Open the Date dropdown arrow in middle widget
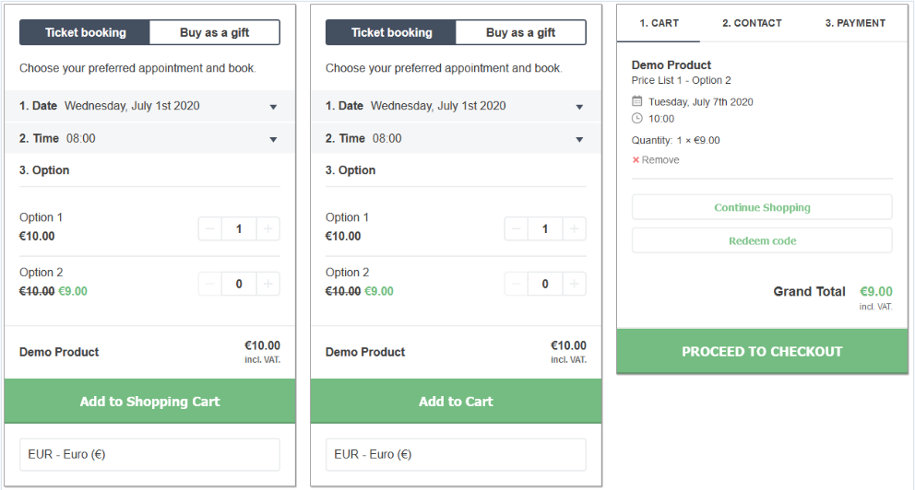Image resolution: width=915 pixels, height=490 pixels. [579, 107]
